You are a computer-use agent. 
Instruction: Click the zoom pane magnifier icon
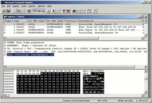click(48, 11)
